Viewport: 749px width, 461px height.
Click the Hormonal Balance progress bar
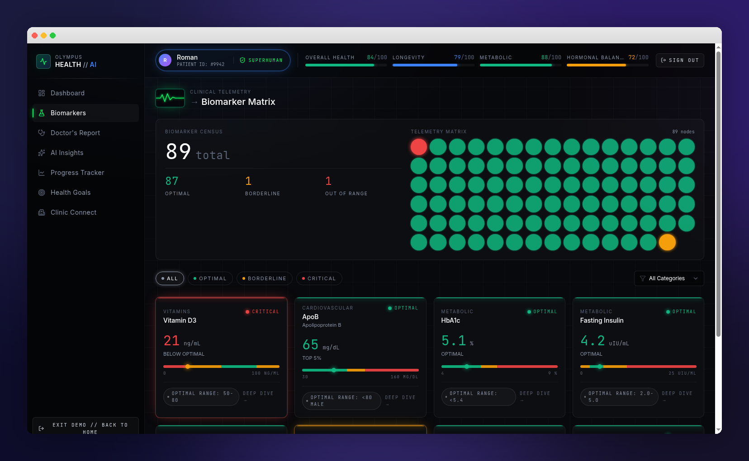point(607,65)
